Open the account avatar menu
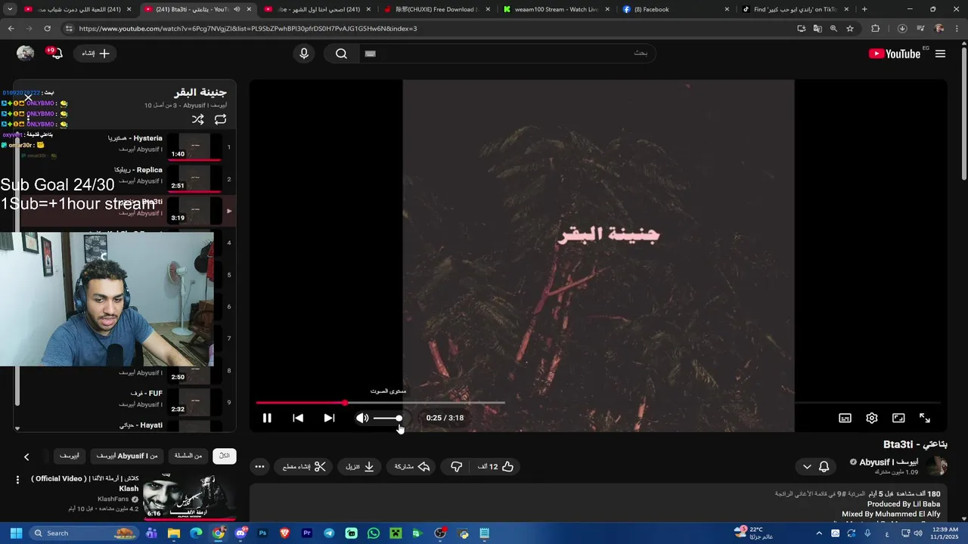This screenshot has height=544, width=968. point(26,54)
